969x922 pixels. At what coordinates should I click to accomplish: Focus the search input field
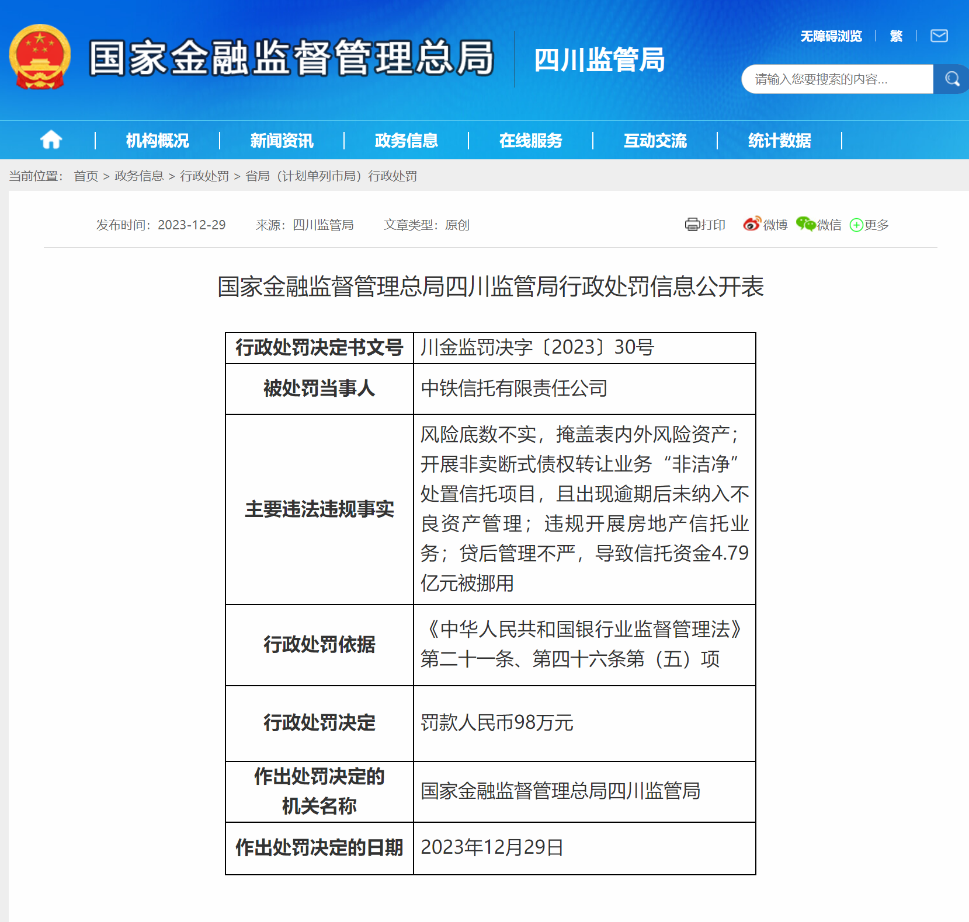(837, 79)
